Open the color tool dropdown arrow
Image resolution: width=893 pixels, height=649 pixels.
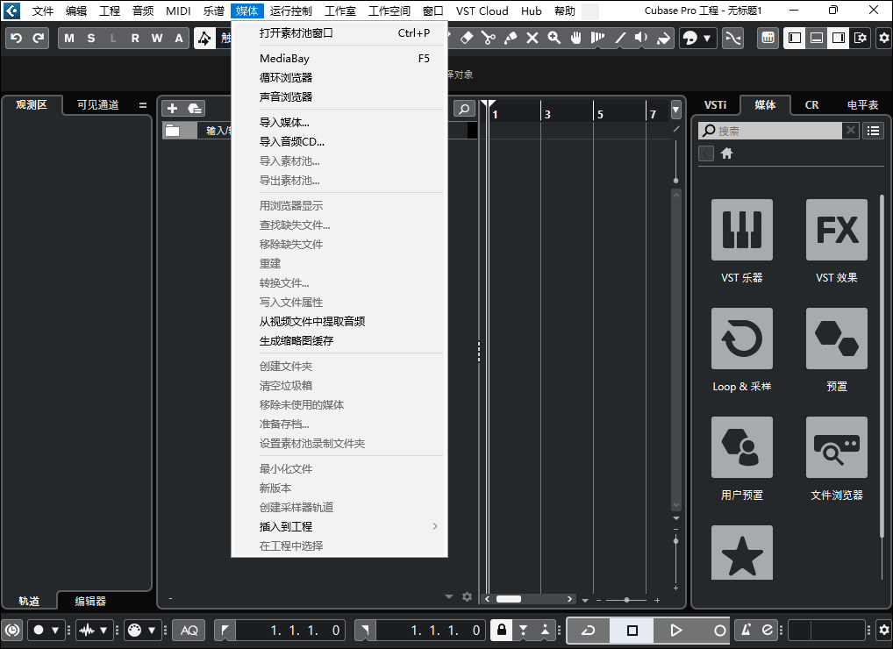[707, 38]
